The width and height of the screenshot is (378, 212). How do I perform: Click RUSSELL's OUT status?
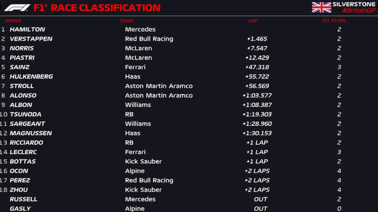tap(260, 199)
